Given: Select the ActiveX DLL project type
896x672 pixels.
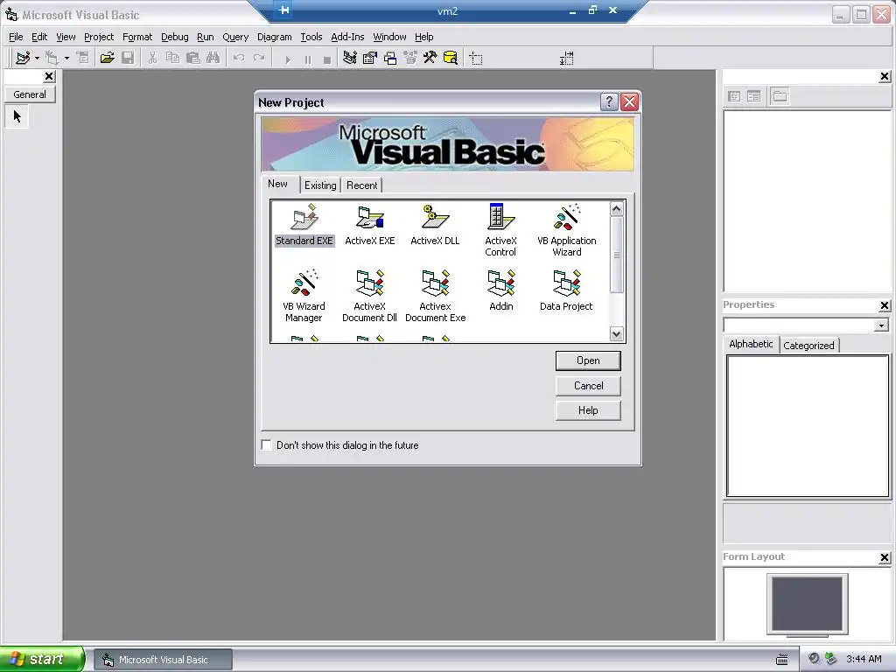Looking at the screenshot, I should click(435, 225).
